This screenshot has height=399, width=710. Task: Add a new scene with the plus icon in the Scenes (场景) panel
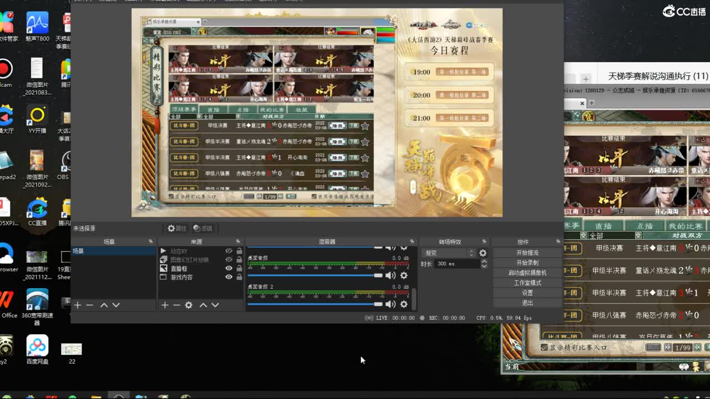pos(78,305)
